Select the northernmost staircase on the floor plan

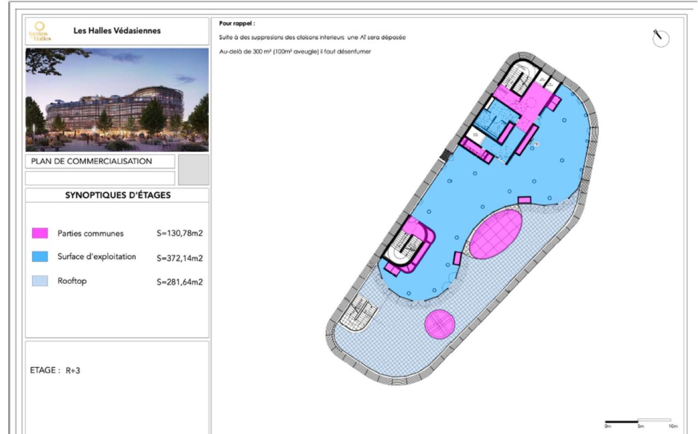click(x=518, y=75)
